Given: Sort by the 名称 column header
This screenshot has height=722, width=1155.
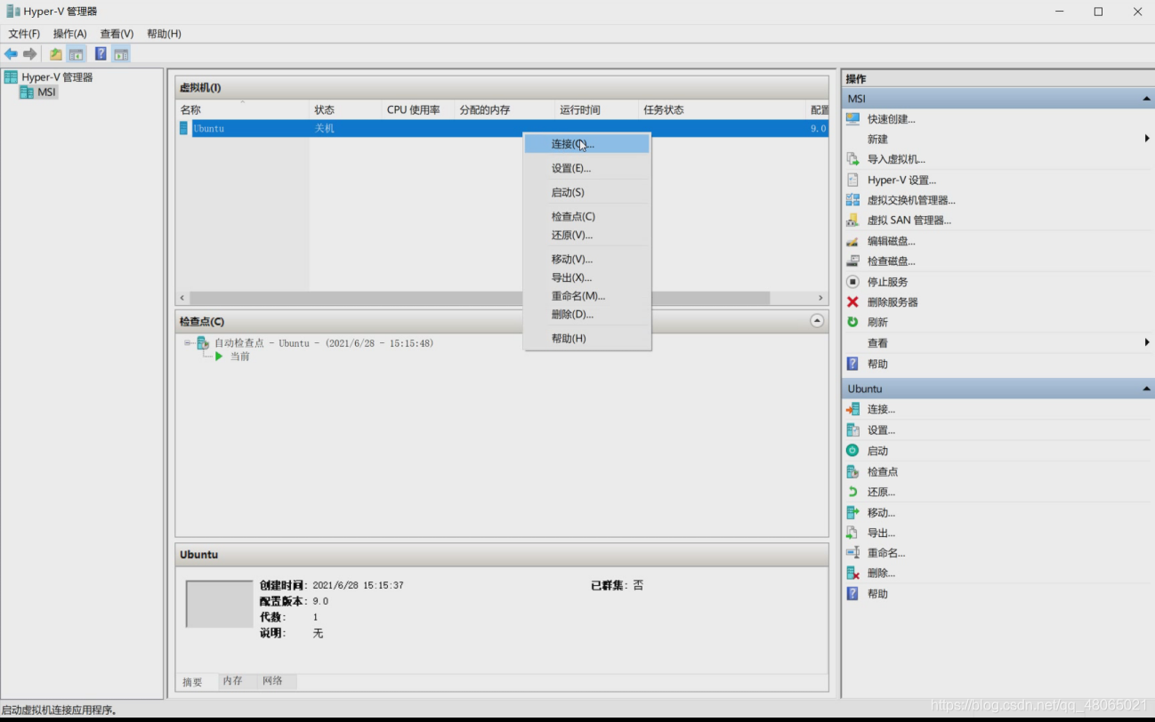Looking at the screenshot, I should pos(242,109).
